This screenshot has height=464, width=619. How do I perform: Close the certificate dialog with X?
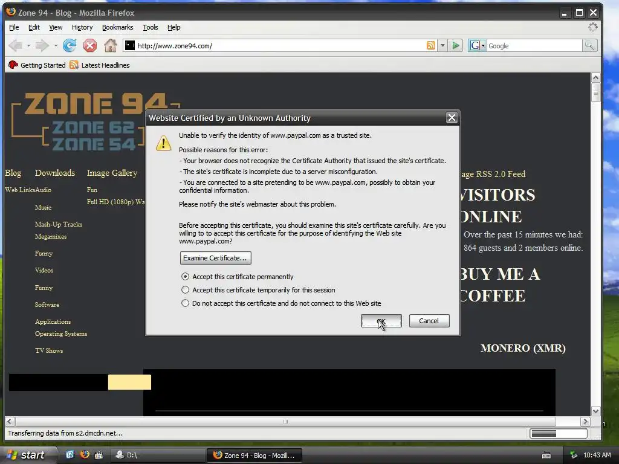point(452,118)
